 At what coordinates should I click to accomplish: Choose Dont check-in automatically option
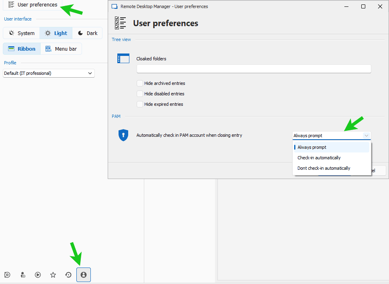click(324, 168)
